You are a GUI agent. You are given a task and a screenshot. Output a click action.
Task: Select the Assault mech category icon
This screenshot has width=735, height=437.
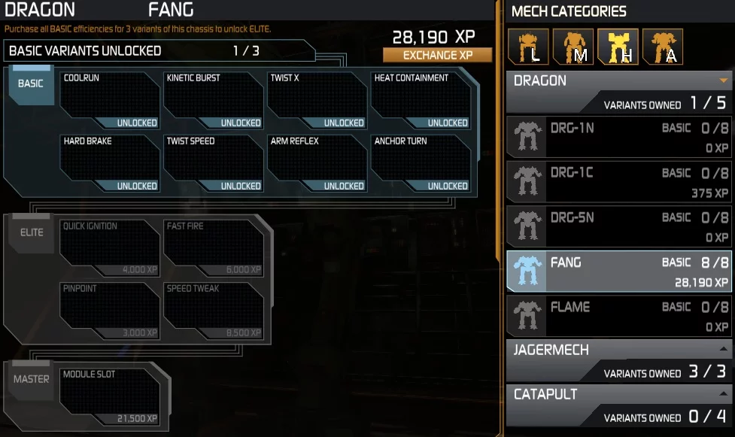click(662, 47)
